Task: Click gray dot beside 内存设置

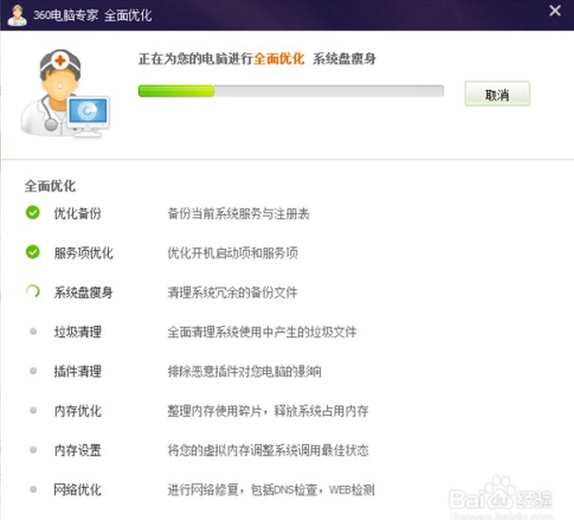Action: 33,450
